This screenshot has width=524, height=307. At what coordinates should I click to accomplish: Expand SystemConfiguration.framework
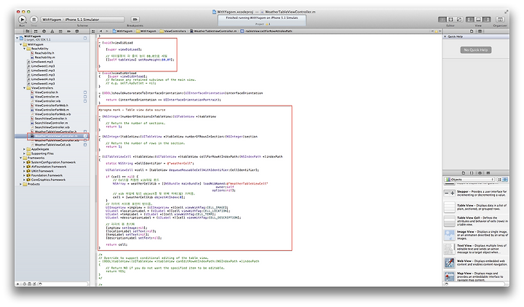click(25, 162)
